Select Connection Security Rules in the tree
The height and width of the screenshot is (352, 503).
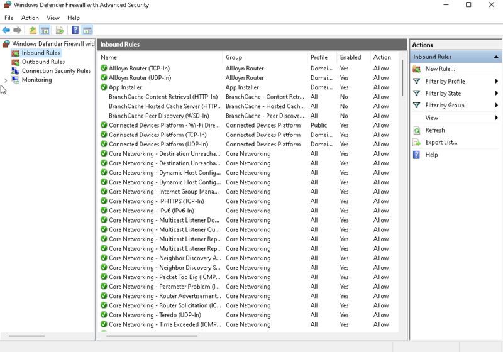[56, 71]
